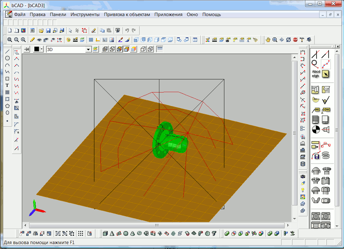344x249 pixels.
Task: Open the Панели menu
Action: 58,15
